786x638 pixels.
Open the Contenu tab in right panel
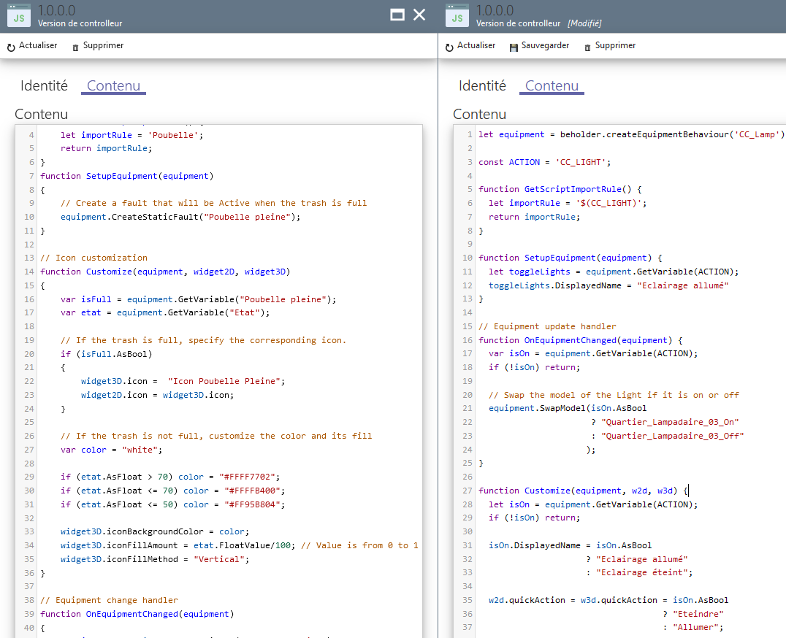tap(552, 85)
